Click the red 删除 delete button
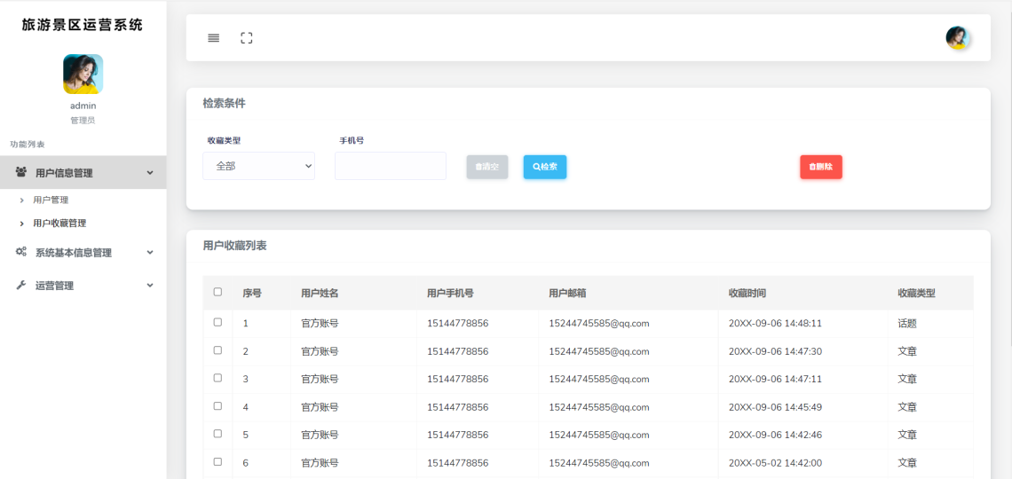This screenshot has width=1012, height=479. coord(821,167)
